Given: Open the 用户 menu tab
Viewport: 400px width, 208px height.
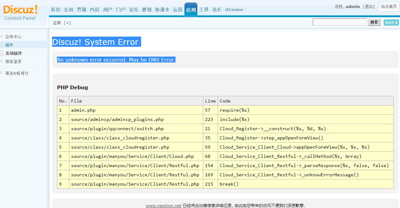Looking at the screenshot, I should click(108, 10).
